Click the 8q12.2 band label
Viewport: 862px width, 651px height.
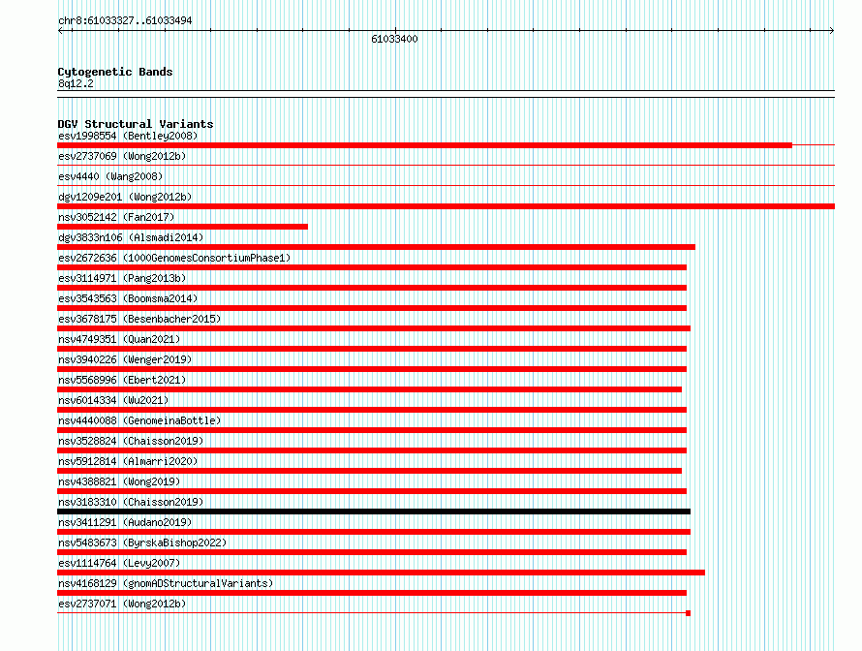[x=76, y=83]
